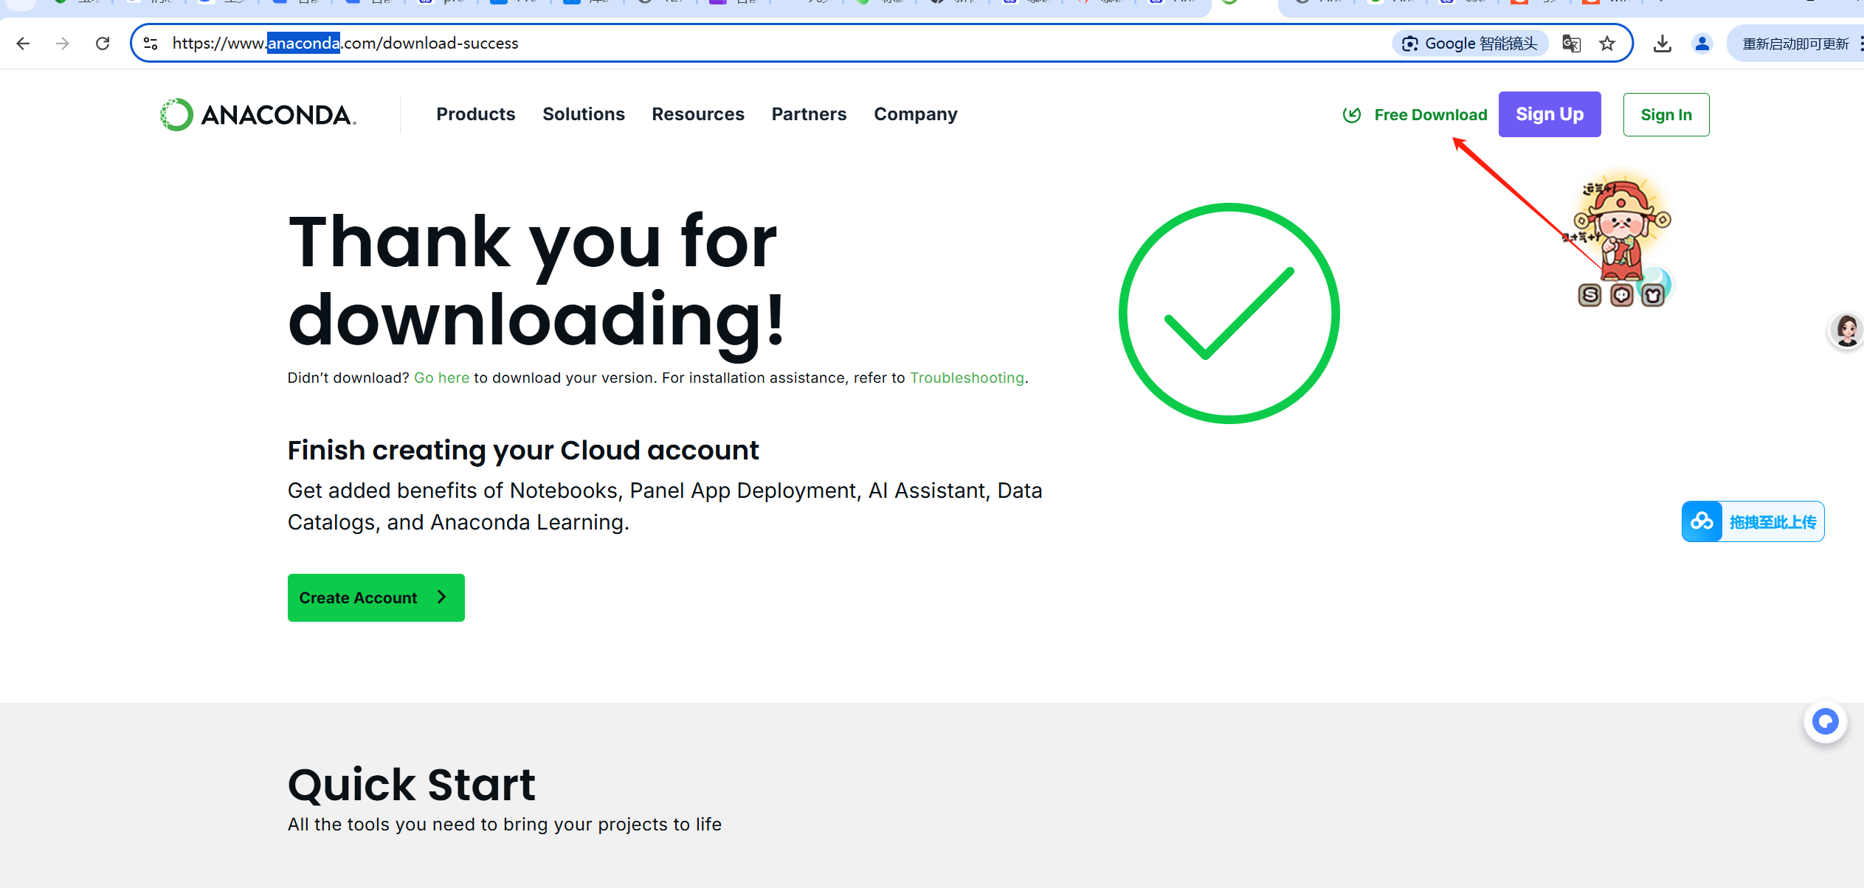1864x888 pixels.
Task: Open Google Lens smart search button
Action: (x=1469, y=44)
